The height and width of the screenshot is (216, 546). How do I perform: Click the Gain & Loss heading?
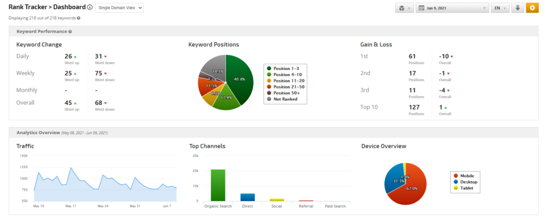click(376, 44)
